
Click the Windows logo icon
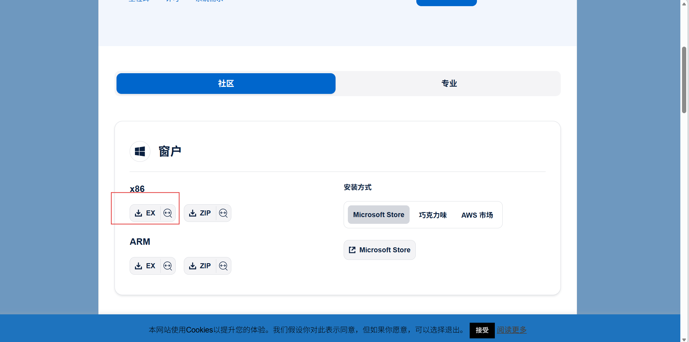point(140,151)
